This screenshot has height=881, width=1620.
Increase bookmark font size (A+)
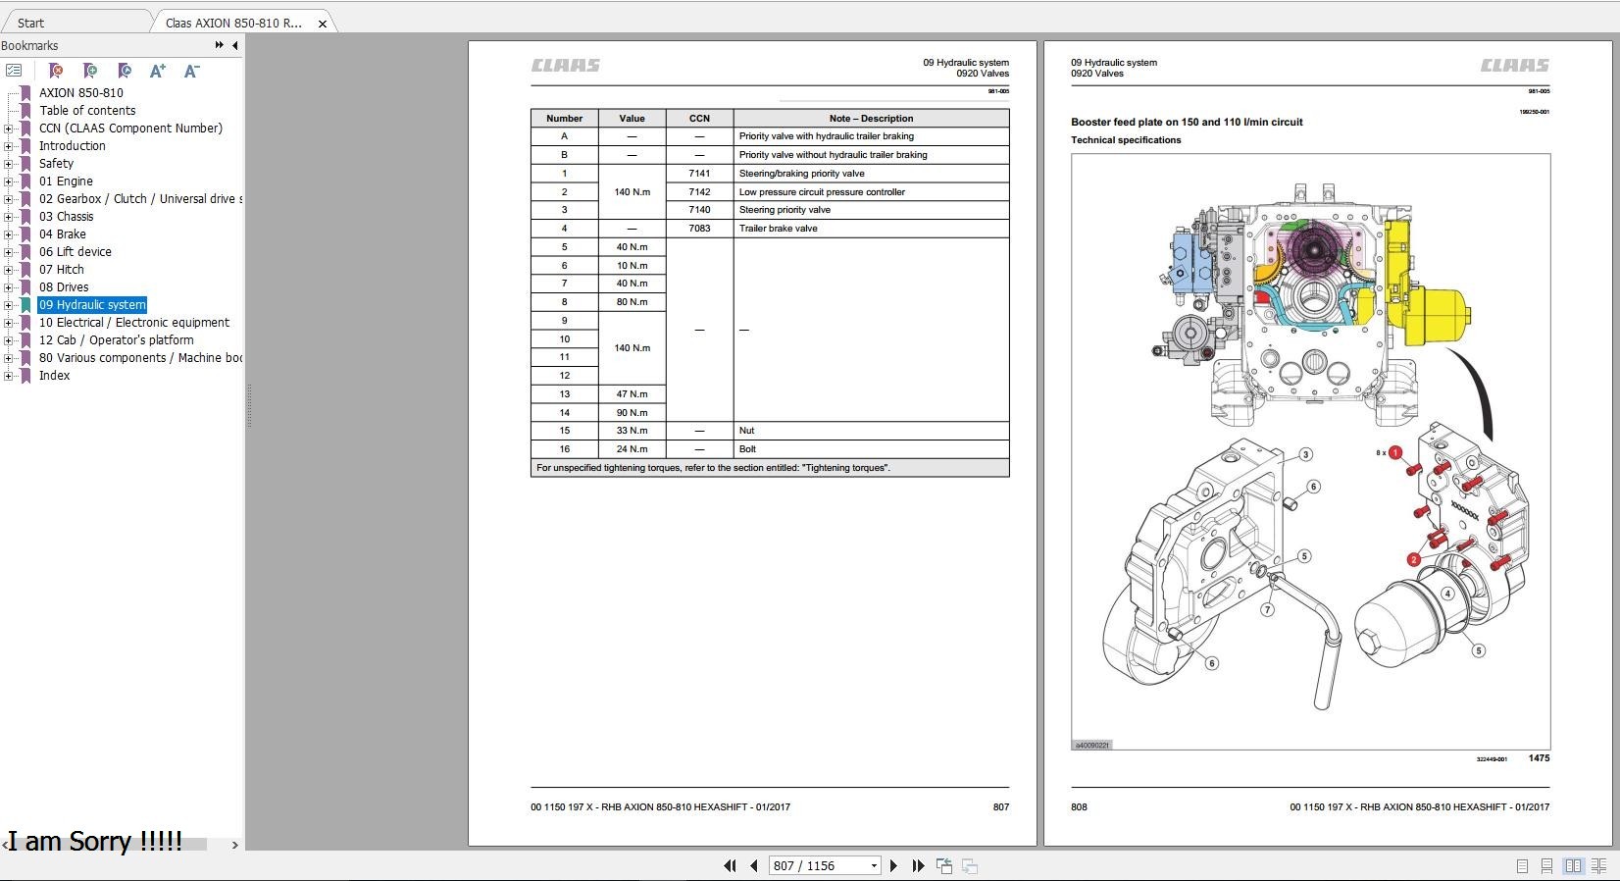pos(157,71)
